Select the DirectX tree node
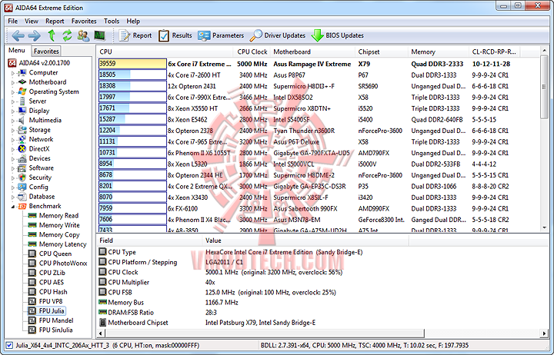 pyautogui.click(x=39, y=149)
